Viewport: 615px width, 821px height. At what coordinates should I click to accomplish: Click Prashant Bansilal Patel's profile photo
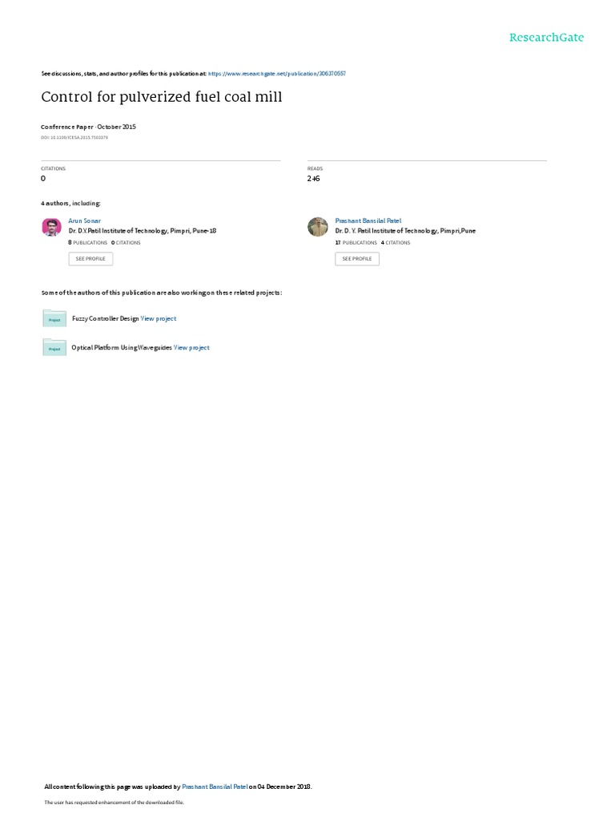click(317, 227)
